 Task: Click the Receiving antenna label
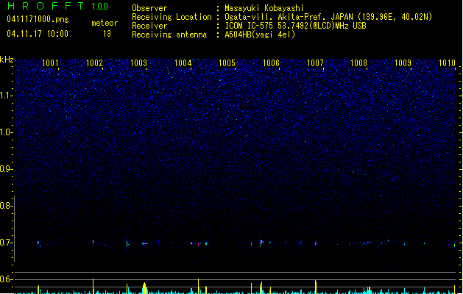coord(169,35)
